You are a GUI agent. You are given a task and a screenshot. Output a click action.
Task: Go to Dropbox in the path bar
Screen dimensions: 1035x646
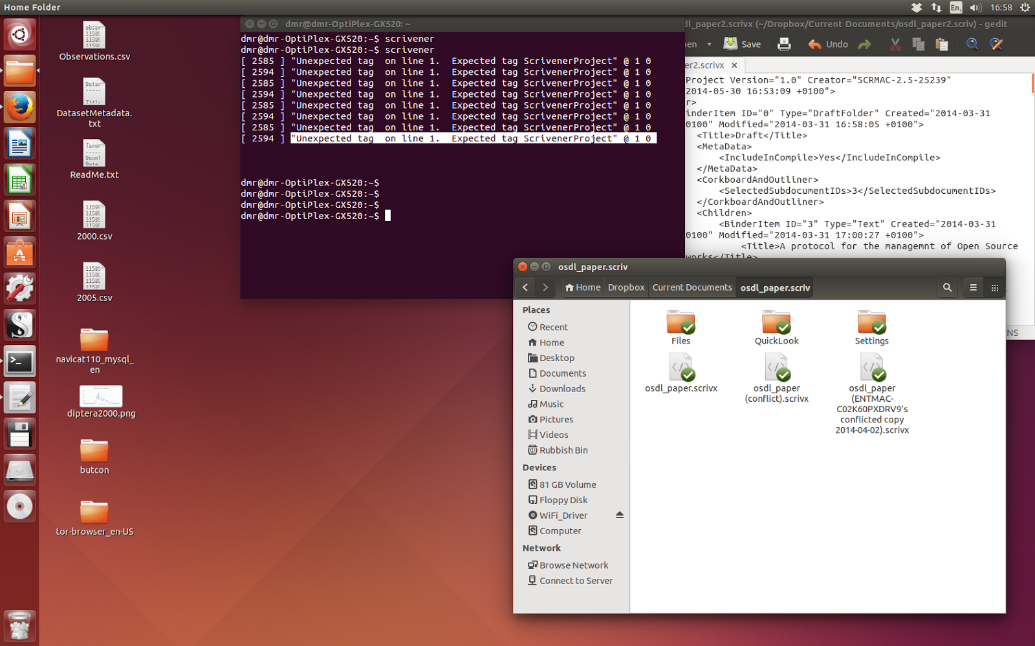(626, 287)
